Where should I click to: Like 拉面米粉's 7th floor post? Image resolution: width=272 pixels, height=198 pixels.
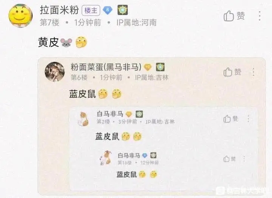pyautogui.click(x=234, y=16)
